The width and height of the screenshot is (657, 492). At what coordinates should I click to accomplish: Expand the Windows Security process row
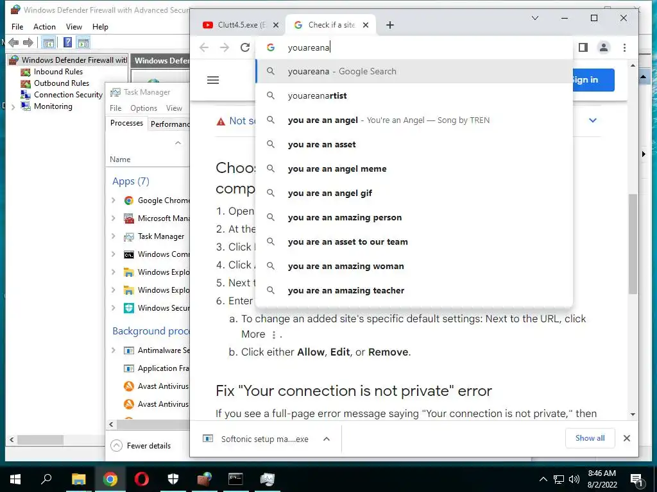(113, 308)
